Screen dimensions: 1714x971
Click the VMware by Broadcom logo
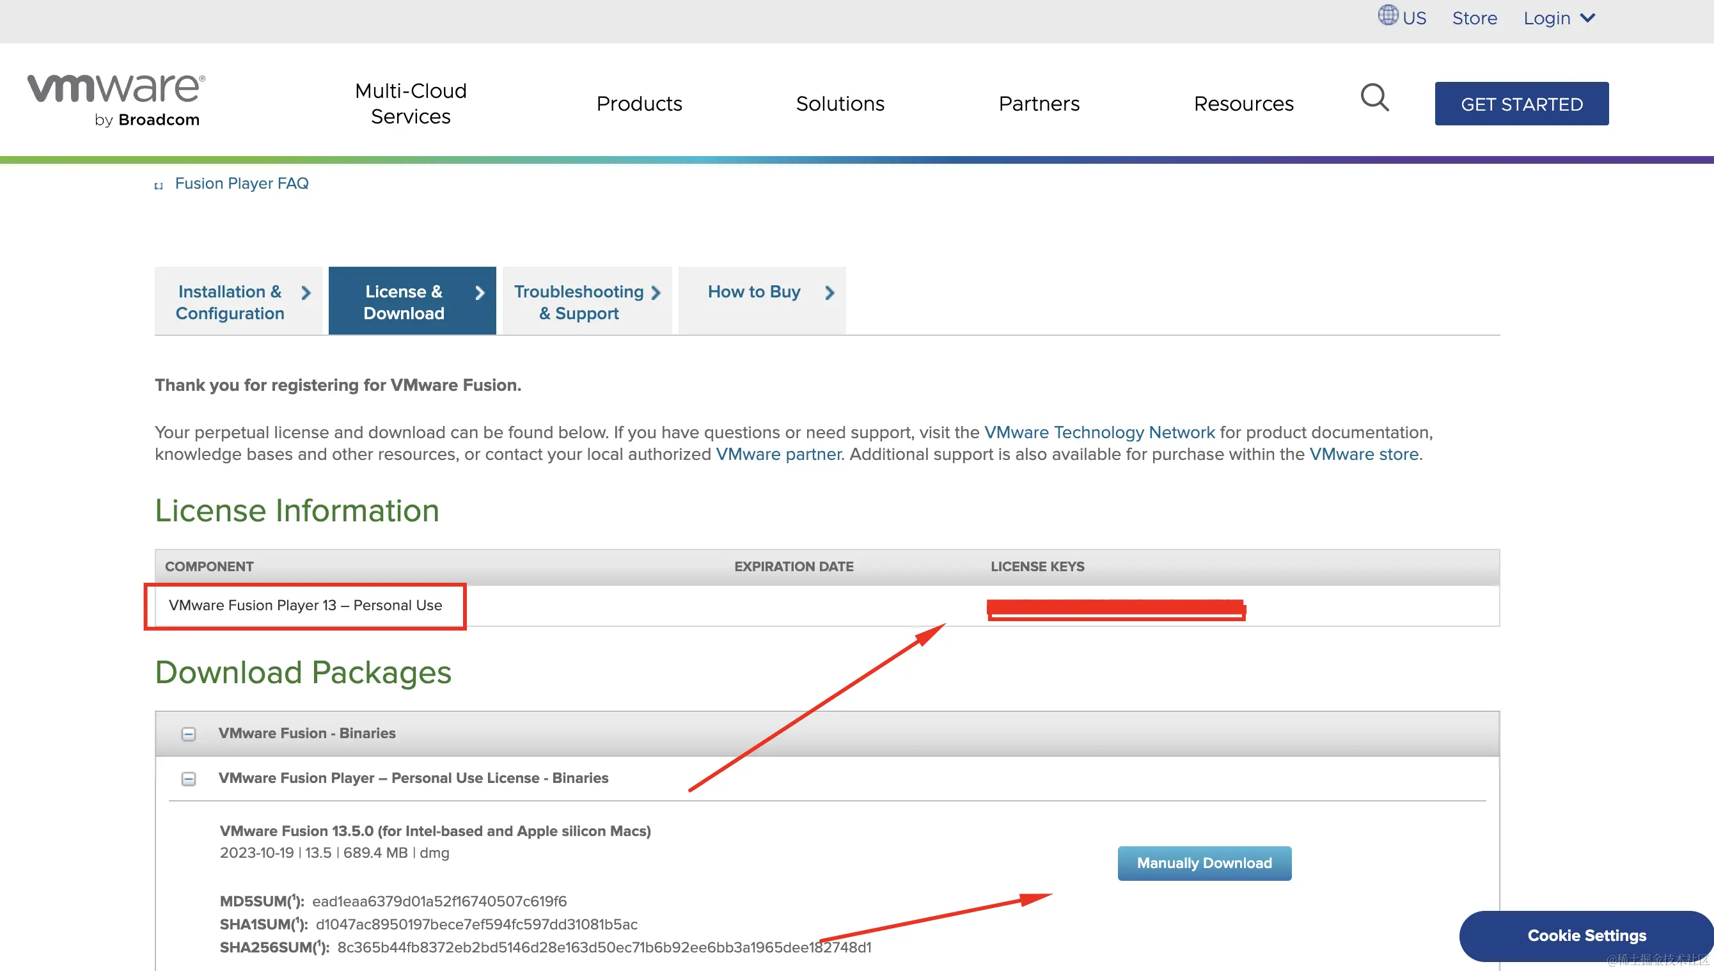tap(115, 100)
